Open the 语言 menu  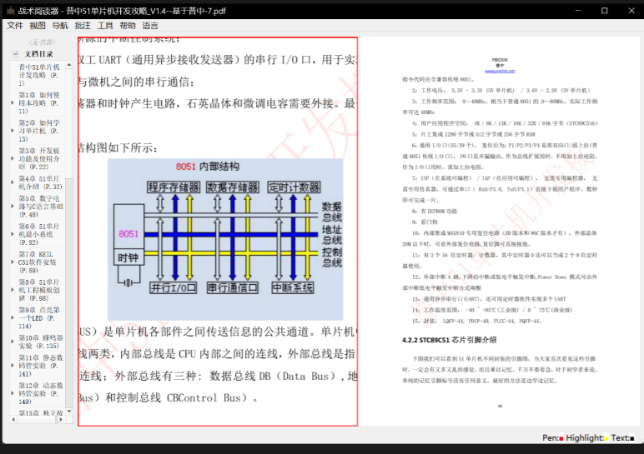click(150, 26)
